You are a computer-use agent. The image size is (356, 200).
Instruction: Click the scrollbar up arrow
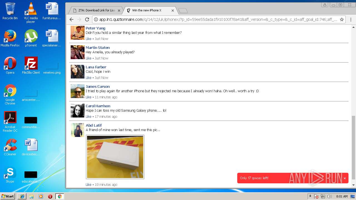pos(353,27)
